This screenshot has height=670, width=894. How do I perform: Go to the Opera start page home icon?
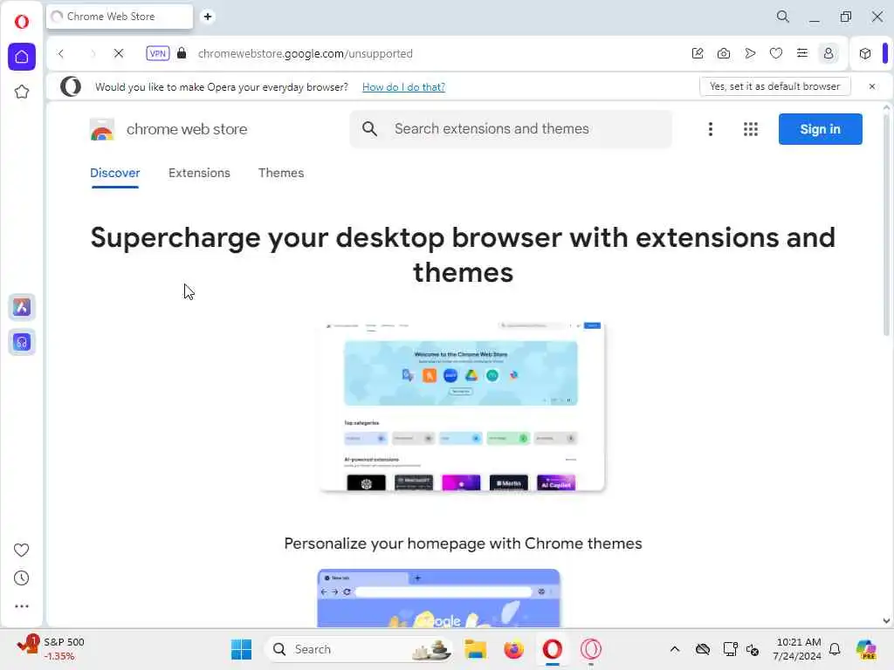[x=22, y=57]
